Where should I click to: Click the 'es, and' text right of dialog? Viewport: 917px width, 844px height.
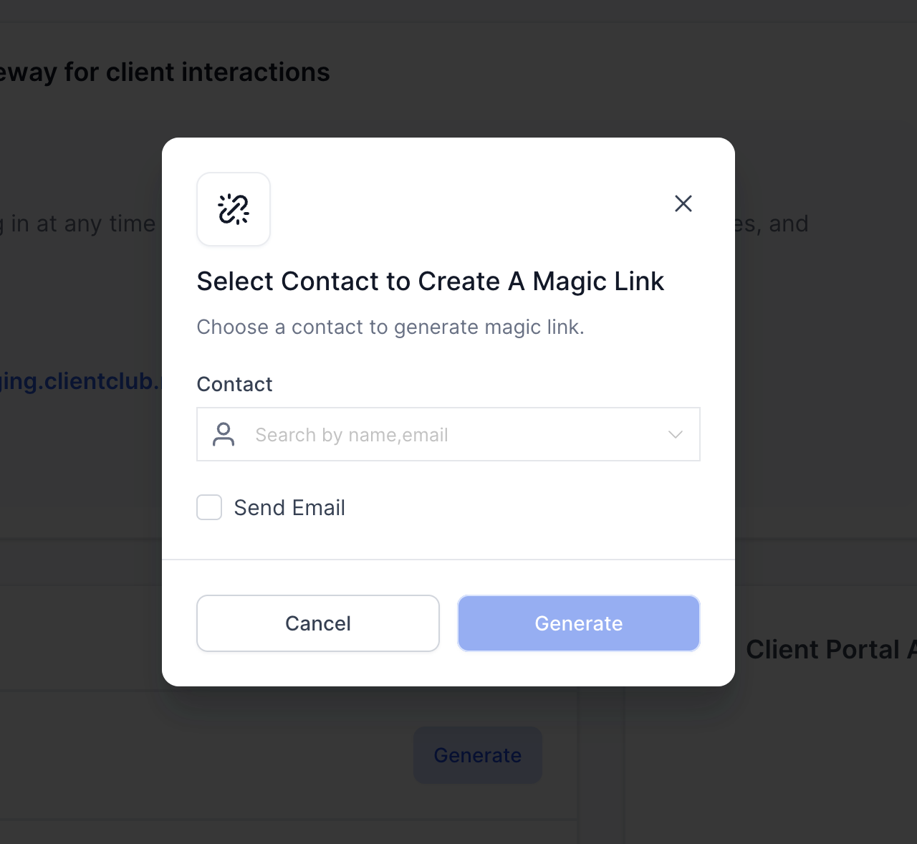[772, 224]
